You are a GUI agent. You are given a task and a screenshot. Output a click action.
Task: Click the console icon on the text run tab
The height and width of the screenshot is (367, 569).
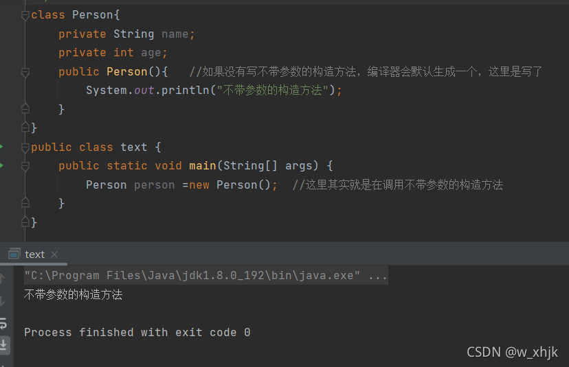[x=14, y=254]
